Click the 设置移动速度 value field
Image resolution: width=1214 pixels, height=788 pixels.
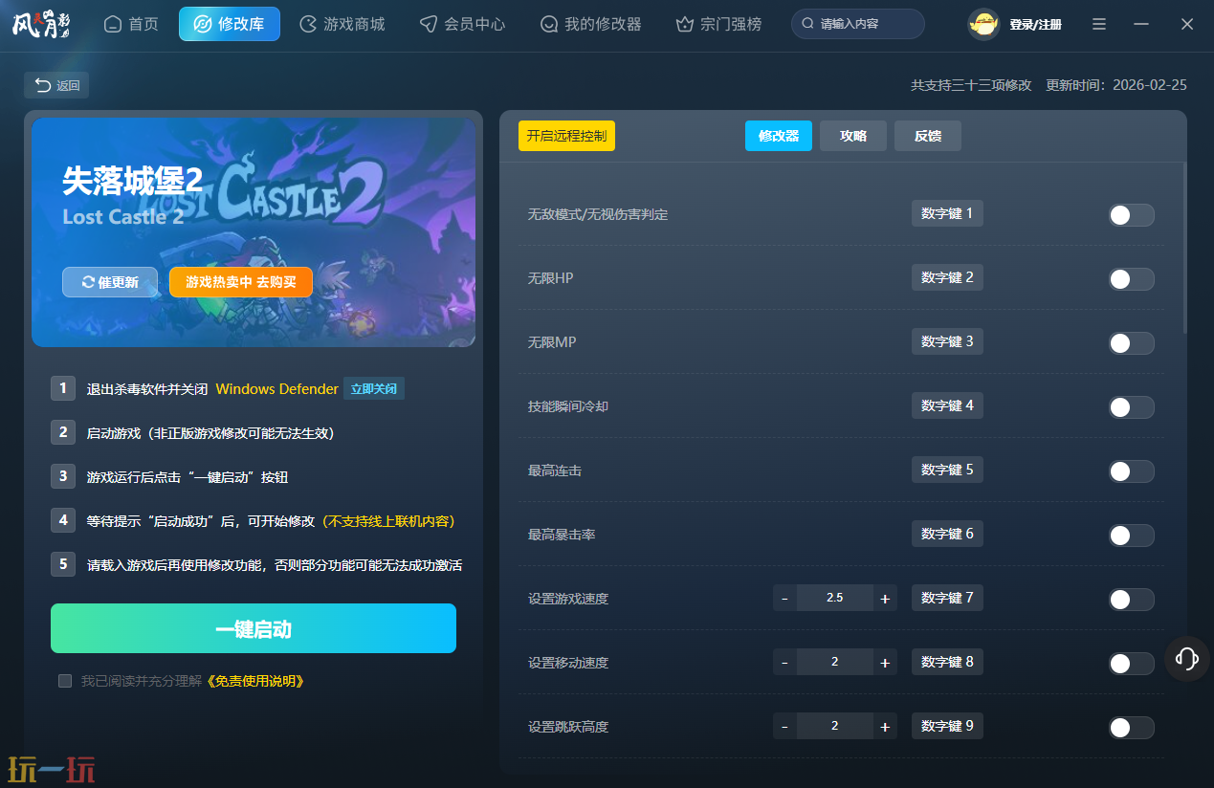tap(835, 662)
